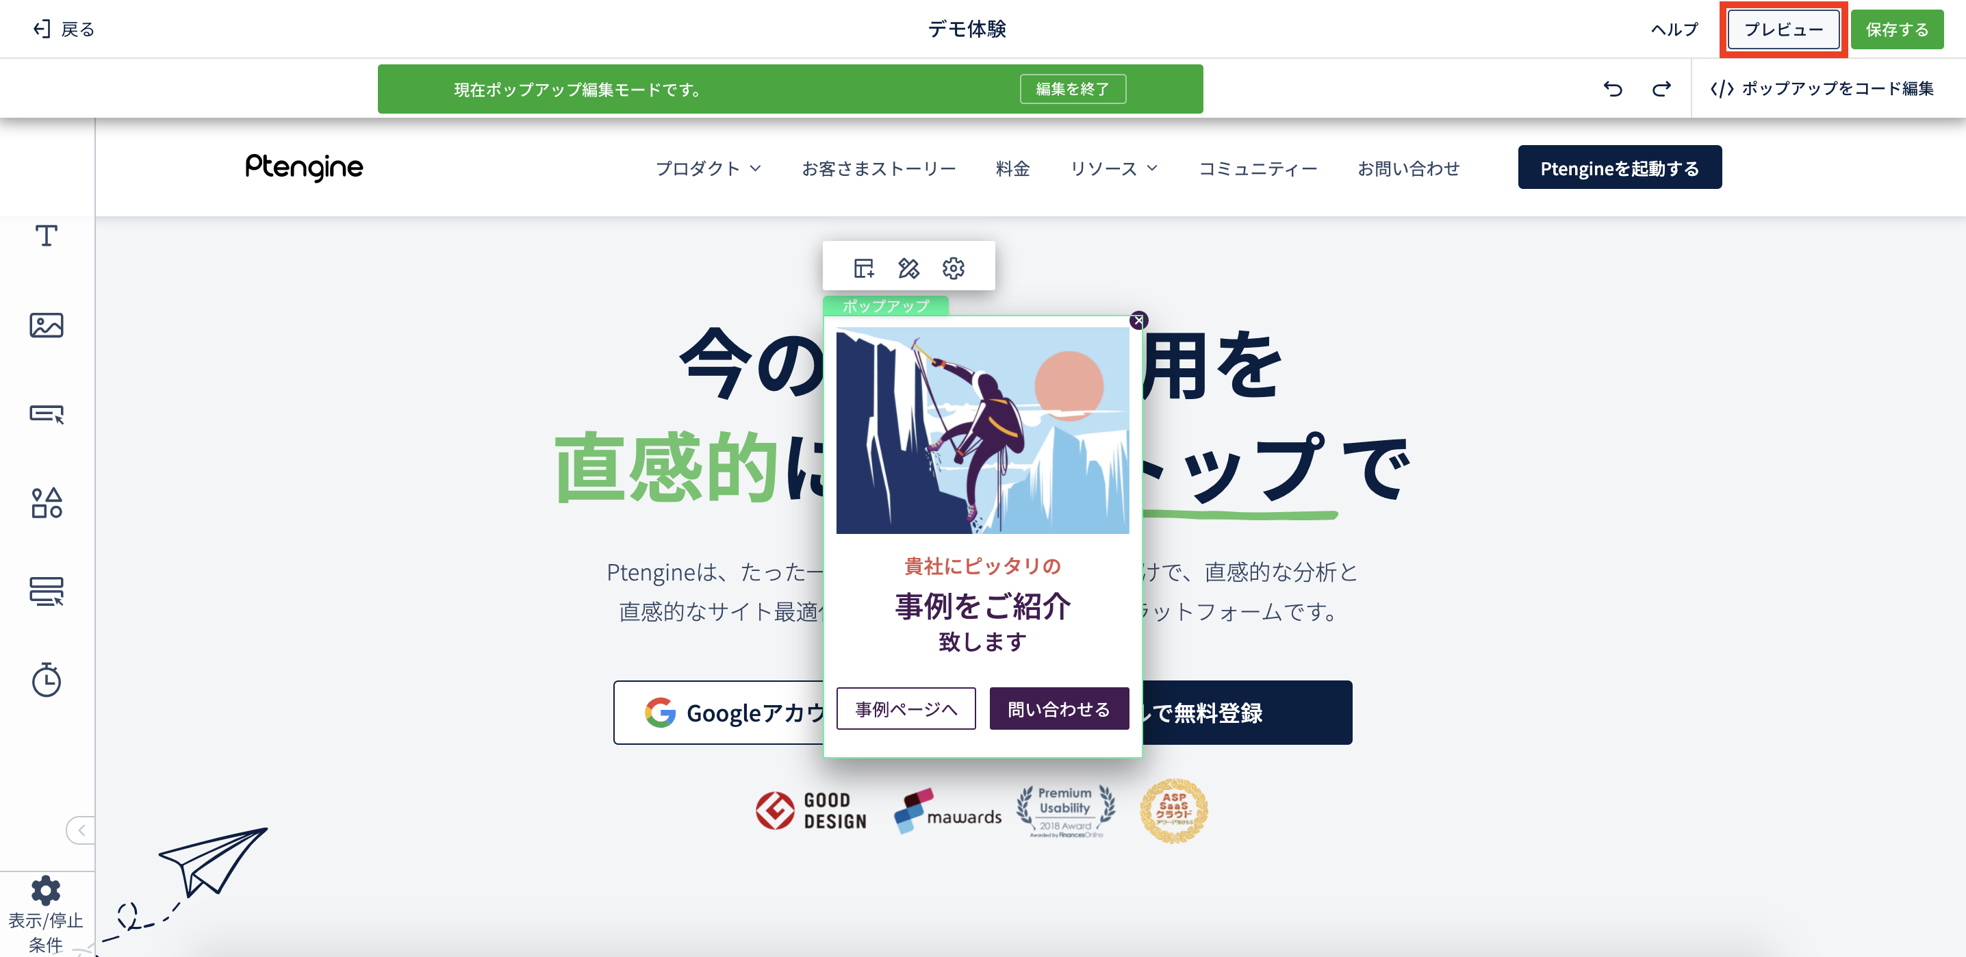
Task: Expand the リソース dropdown menu
Action: point(1114,168)
